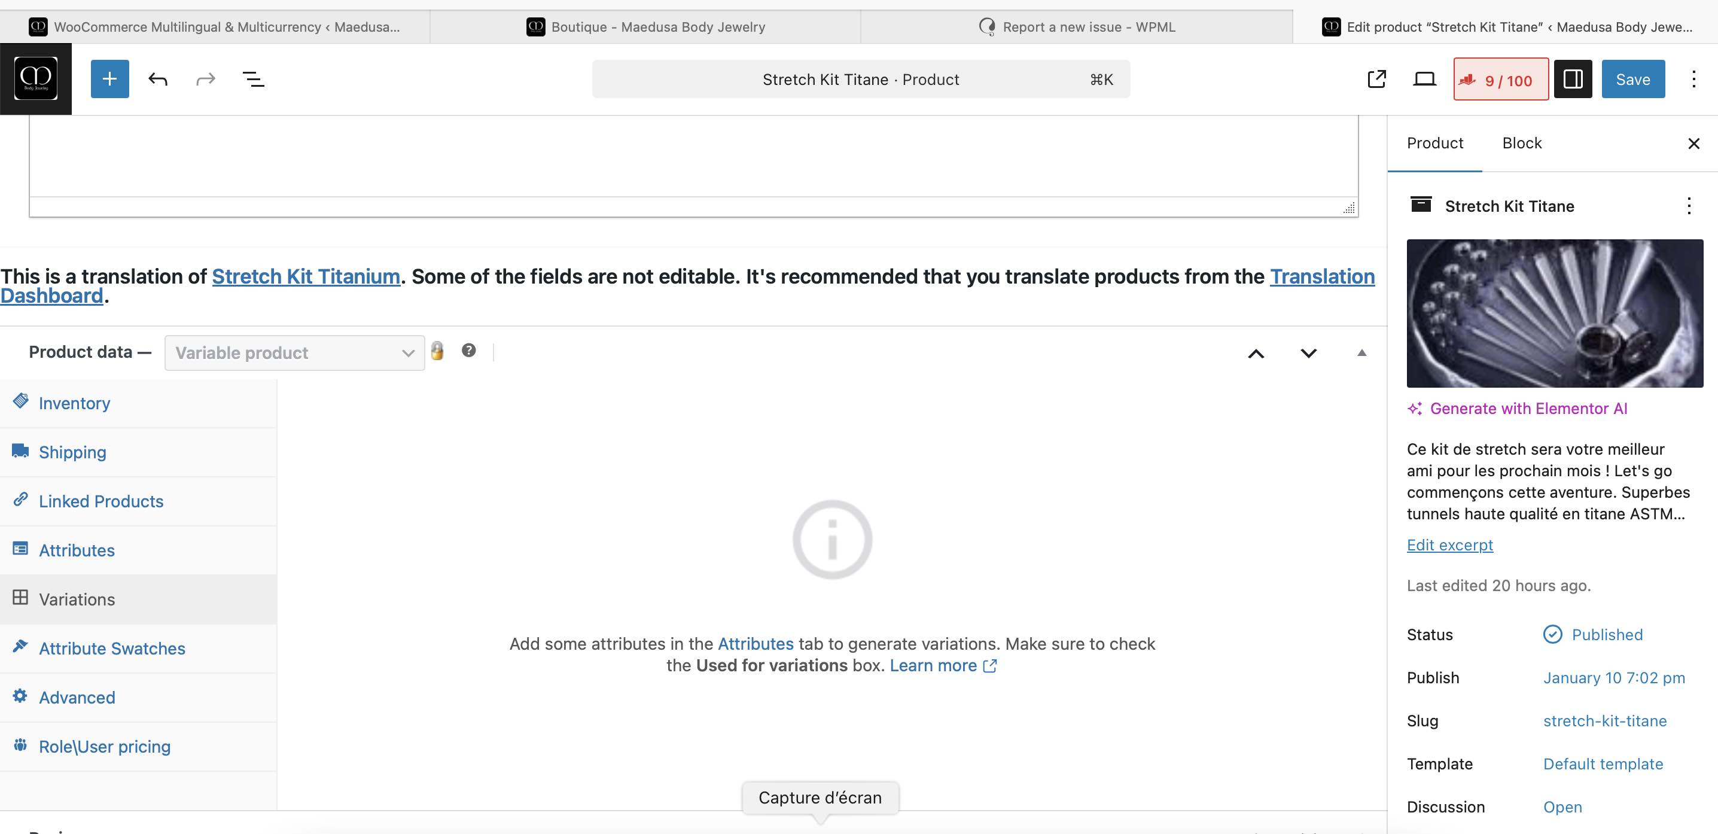Open the Role\User pricing tab
The height and width of the screenshot is (834, 1718).
138,747
